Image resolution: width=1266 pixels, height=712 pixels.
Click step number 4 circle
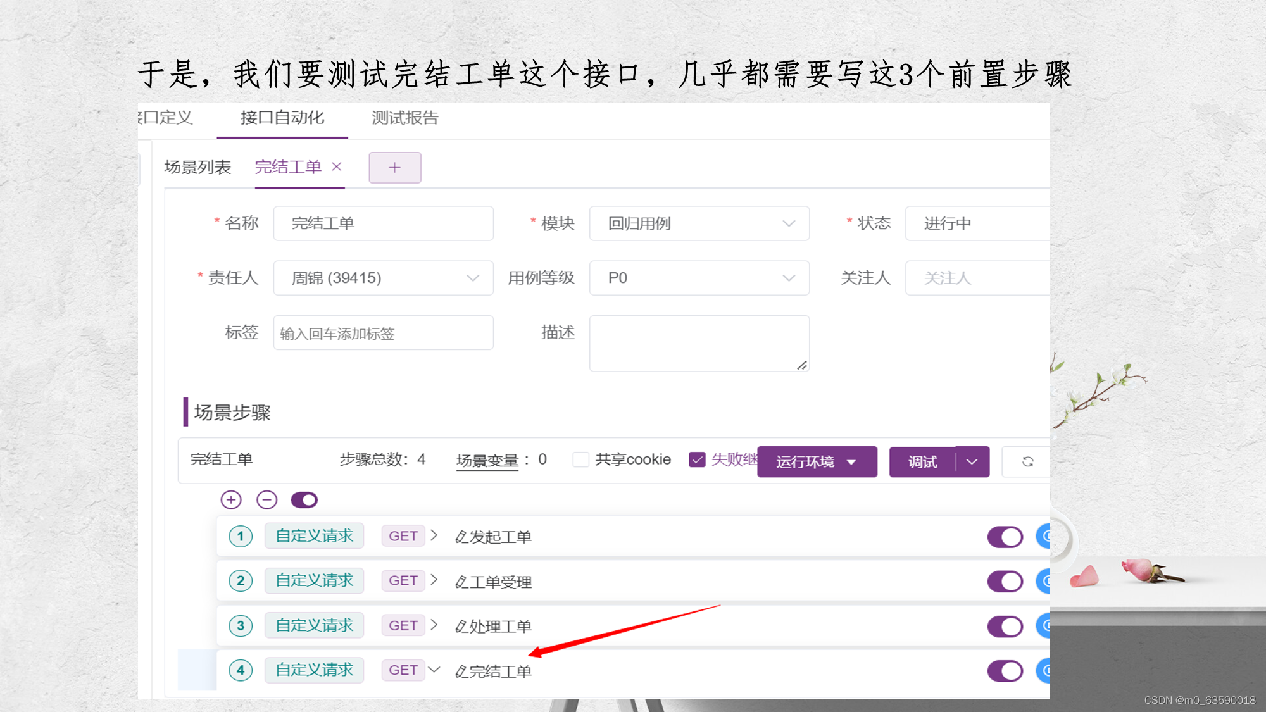pos(241,670)
